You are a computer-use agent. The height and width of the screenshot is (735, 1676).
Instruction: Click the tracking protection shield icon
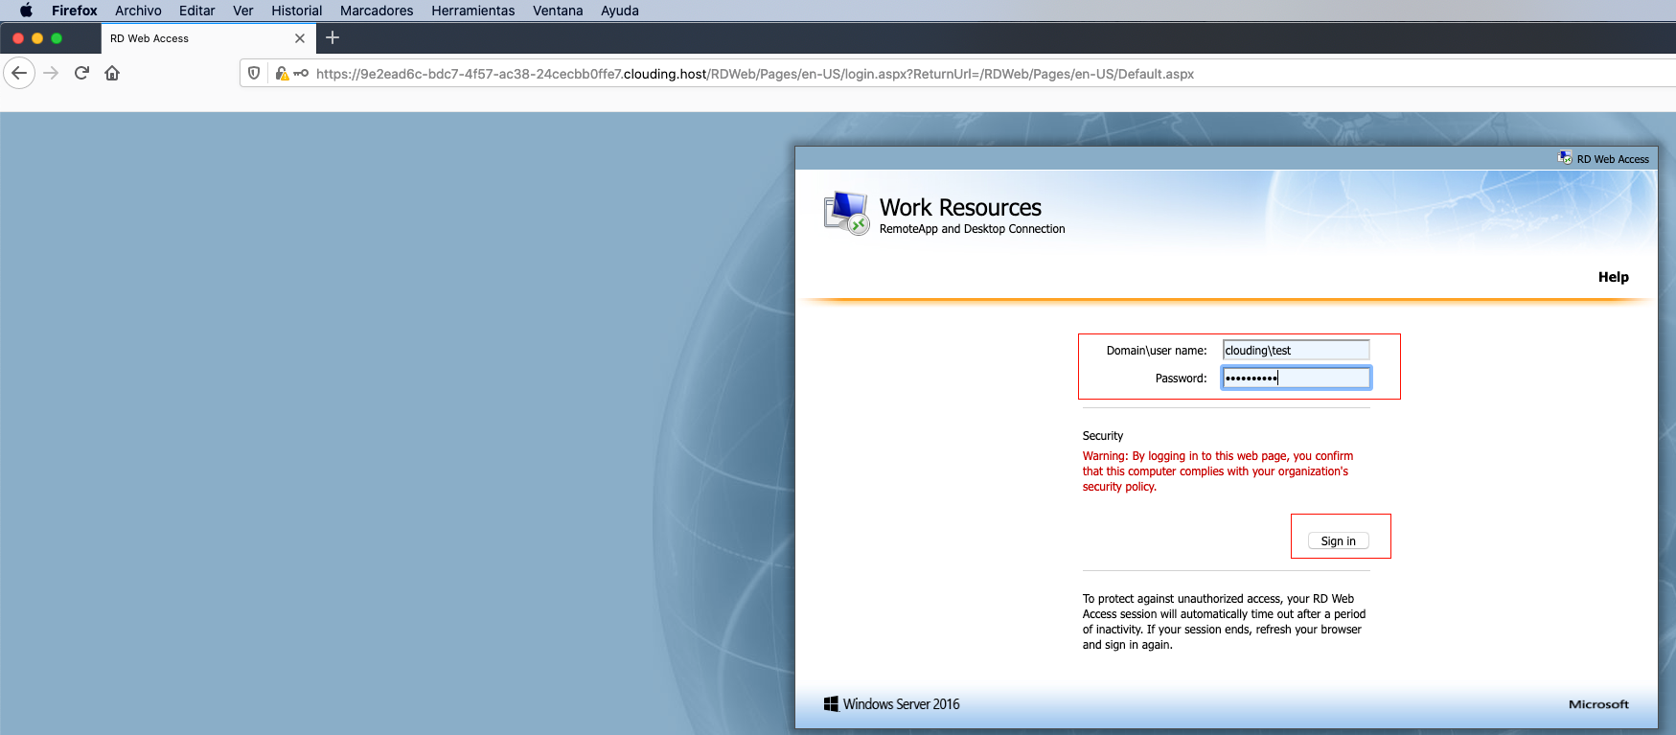pyautogui.click(x=254, y=73)
